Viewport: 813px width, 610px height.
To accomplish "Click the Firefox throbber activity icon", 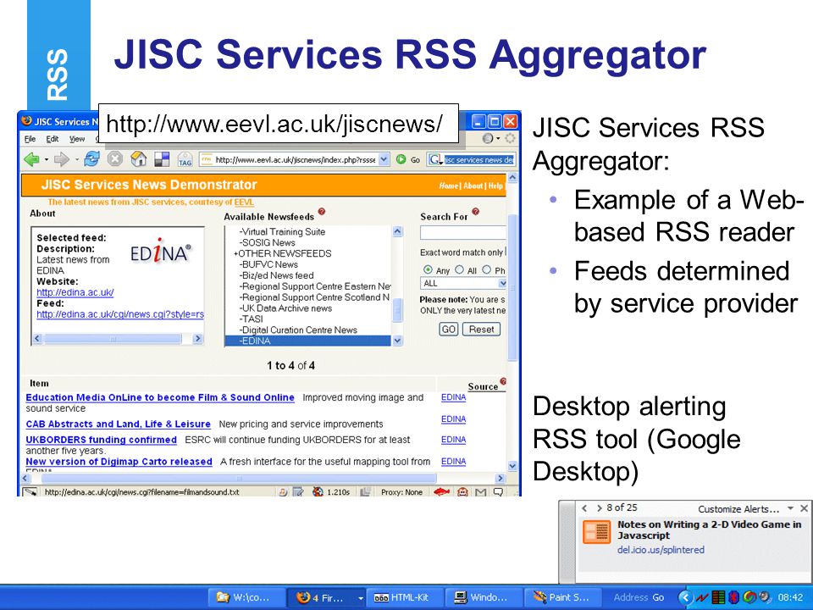I will coord(510,138).
